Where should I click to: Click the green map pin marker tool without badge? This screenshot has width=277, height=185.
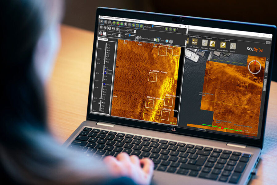pos(114,23)
